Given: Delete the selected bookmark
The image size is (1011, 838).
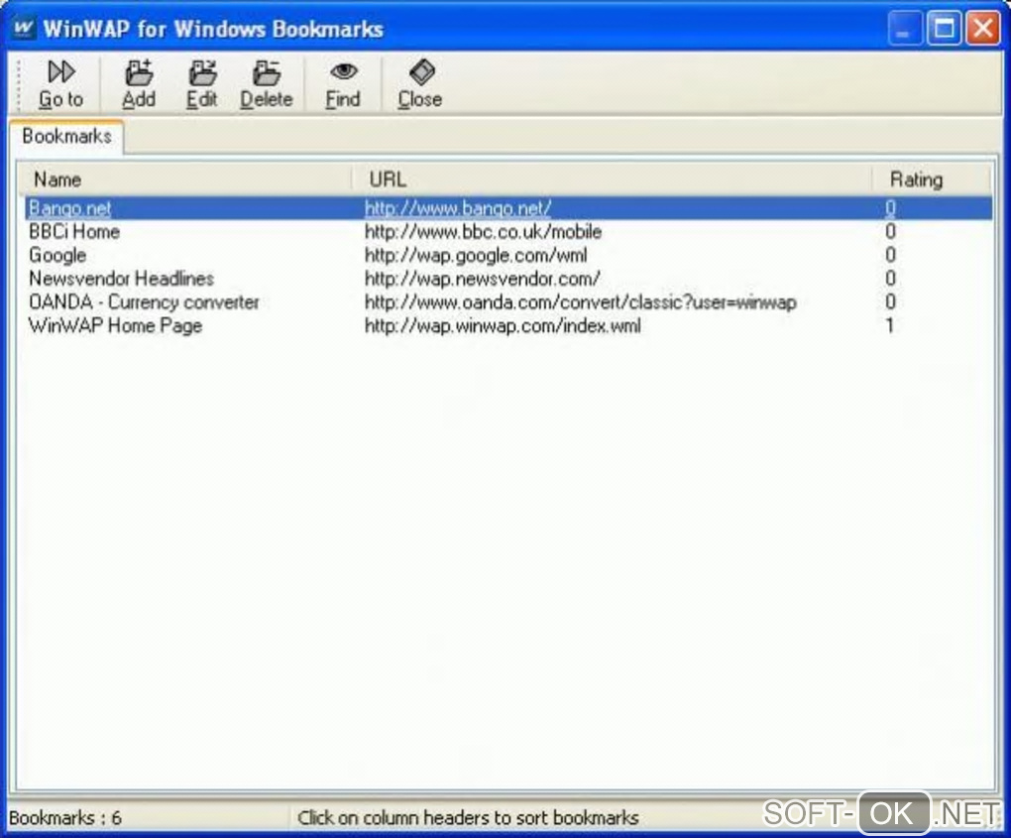Looking at the screenshot, I should coord(266,84).
